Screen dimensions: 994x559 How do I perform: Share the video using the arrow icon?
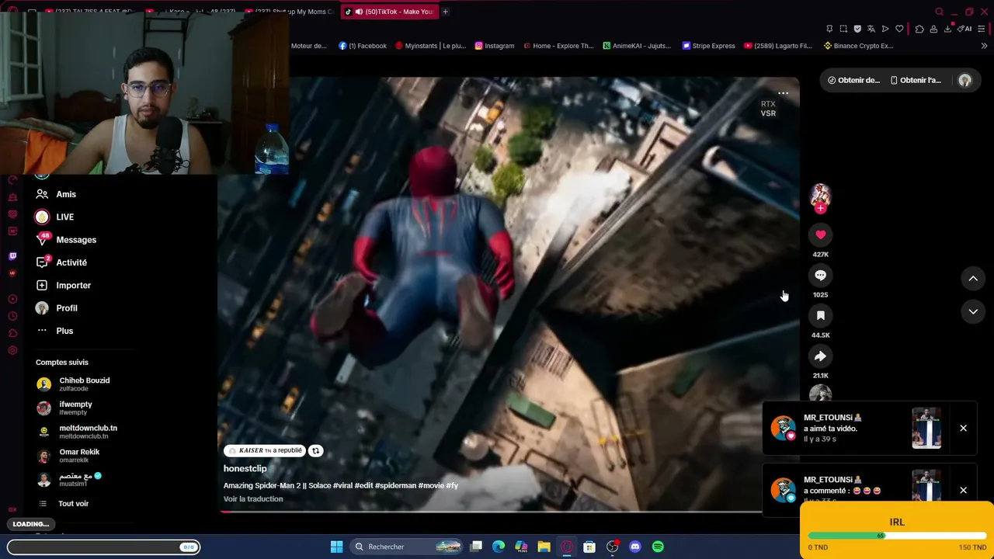point(820,356)
